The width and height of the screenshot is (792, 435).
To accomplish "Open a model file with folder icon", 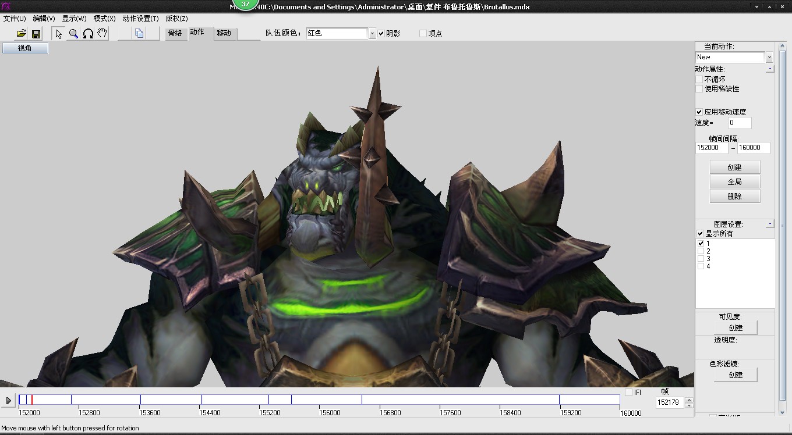I will [x=22, y=34].
